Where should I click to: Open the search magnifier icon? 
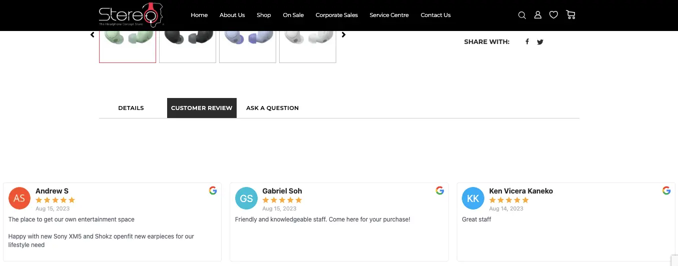point(522,15)
